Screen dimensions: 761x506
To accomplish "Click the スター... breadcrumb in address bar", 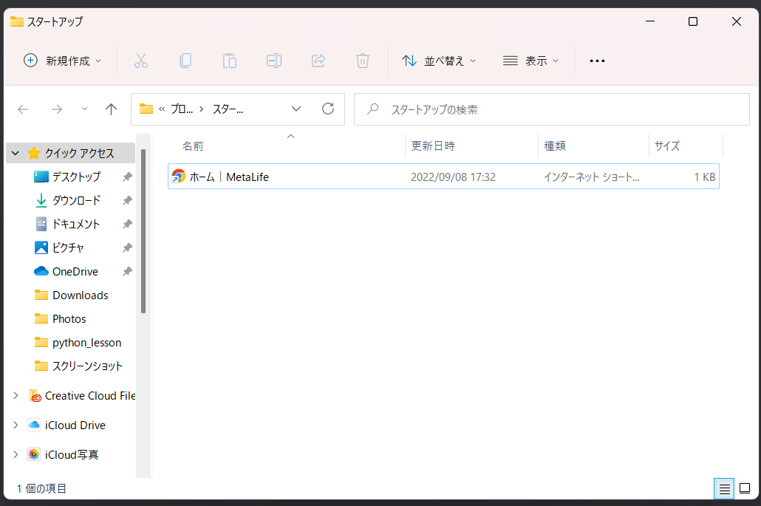I will [x=228, y=109].
